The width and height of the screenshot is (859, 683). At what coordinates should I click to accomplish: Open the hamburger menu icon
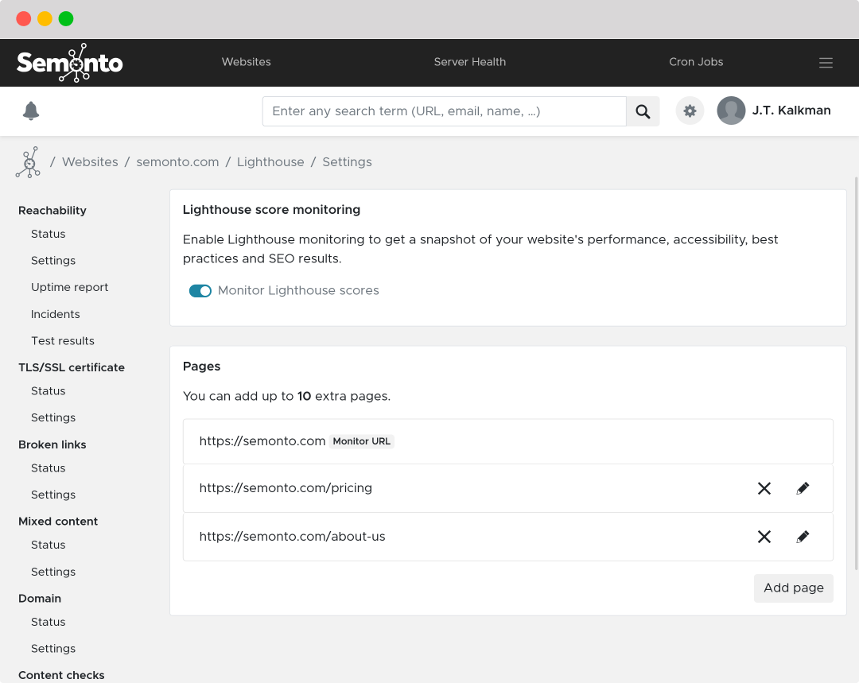(x=826, y=63)
